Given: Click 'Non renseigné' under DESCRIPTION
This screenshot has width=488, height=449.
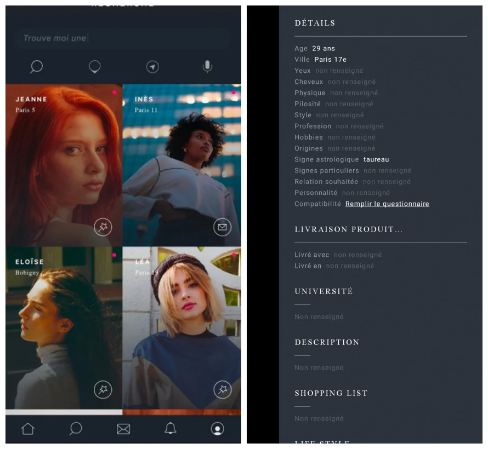Looking at the screenshot, I should coord(319,368).
